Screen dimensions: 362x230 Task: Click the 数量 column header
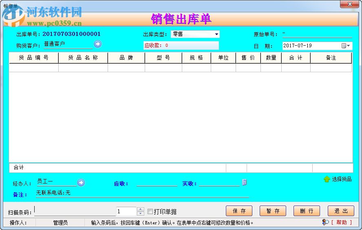click(x=271, y=58)
